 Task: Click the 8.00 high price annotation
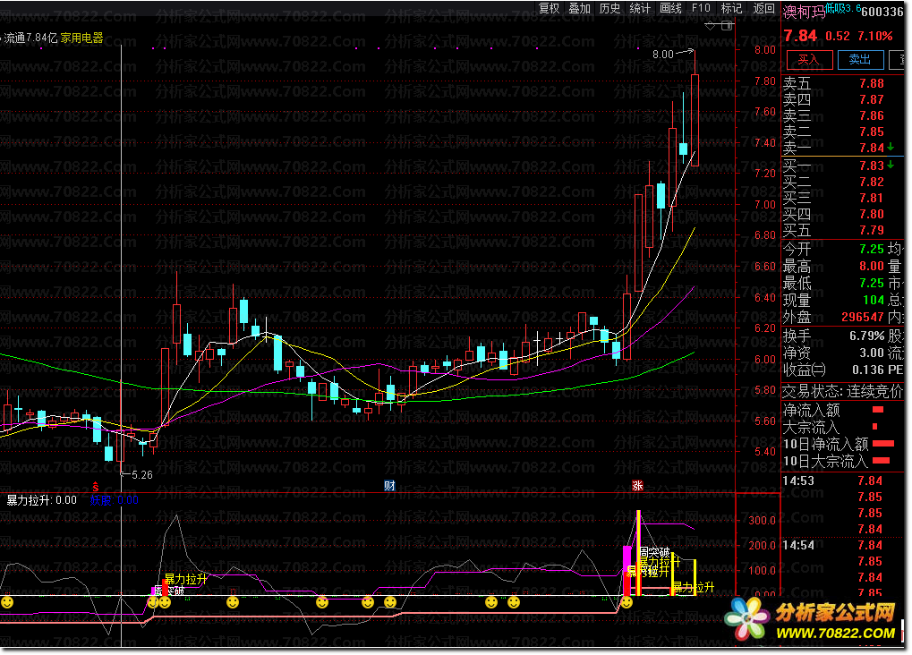click(x=663, y=54)
